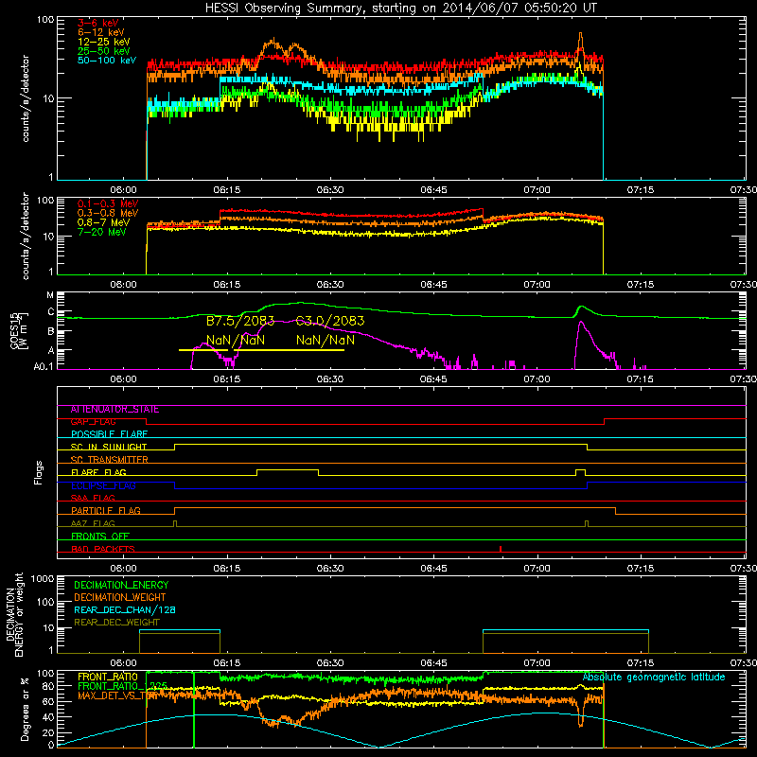Click the DECIMATION_ENERGY legend label
Image resolution: width=757 pixels, height=757 pixels.
pos(121,585)
